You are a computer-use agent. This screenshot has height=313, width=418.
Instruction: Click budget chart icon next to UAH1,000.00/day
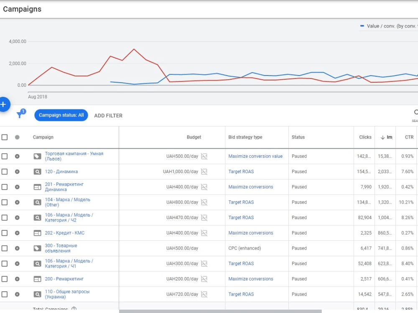point(204,172)
